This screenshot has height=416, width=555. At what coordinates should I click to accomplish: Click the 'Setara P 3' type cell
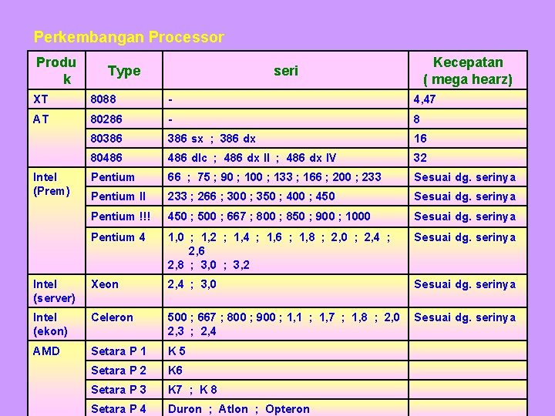124,390
